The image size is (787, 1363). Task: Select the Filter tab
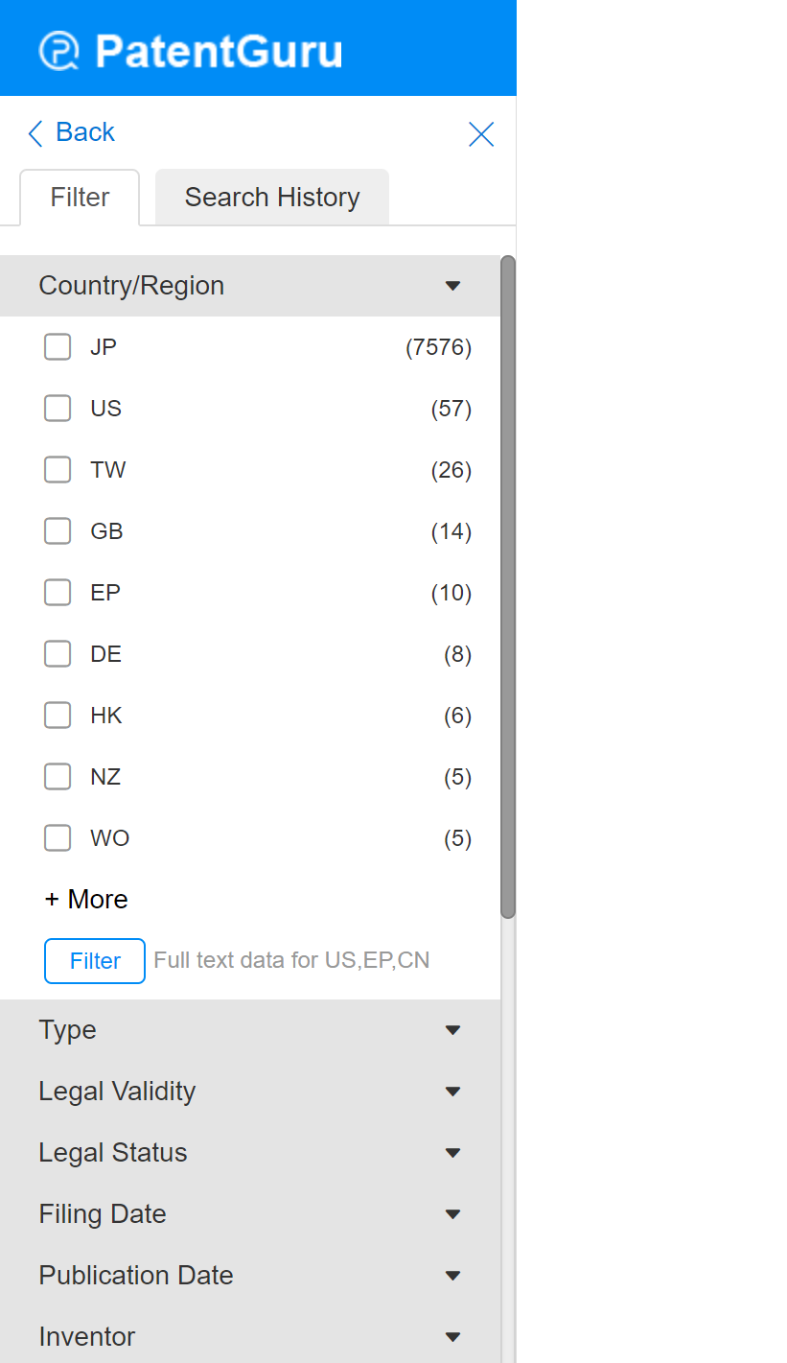80,198
